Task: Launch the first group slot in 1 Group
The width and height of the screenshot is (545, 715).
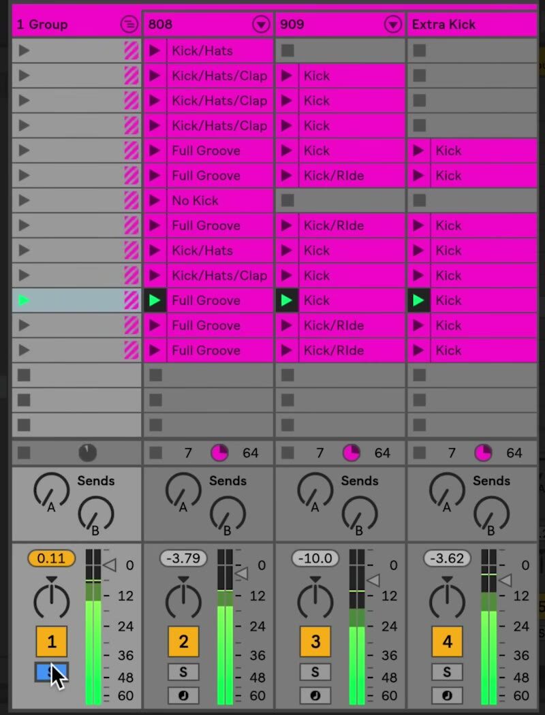Action: pyautogui.click(x=24, y=50)
